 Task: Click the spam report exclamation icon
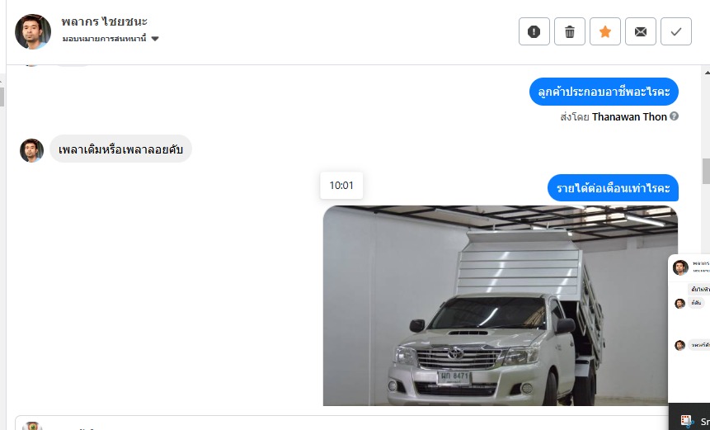[534, 31]
